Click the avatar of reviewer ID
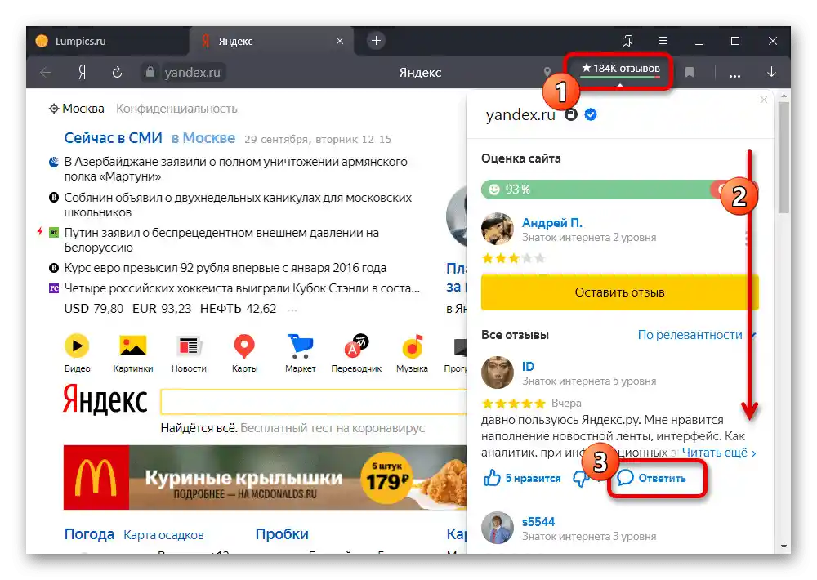The width and height of the screenshot is (817, 580). click(x=497, y=373)
